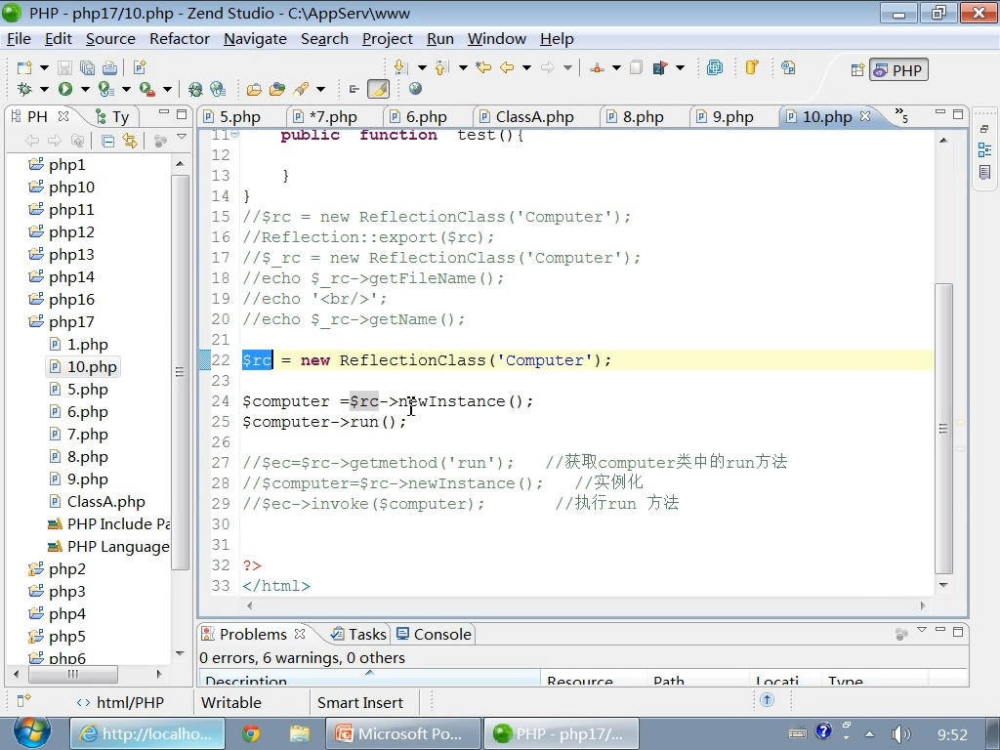This screenshot has height=750, width=1000.
Task: Click the web browser globe icon
Action: (x=415, y=89)
